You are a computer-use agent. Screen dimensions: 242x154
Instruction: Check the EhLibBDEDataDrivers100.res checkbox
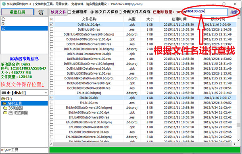tap(52, 132)
